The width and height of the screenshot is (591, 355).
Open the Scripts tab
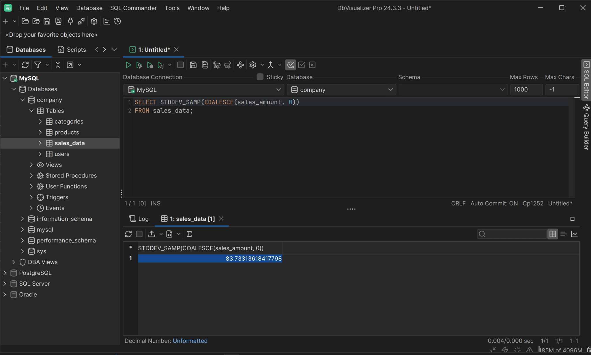tap(72, 50)
